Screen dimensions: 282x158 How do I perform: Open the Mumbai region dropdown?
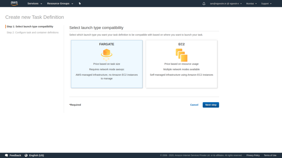251,4
